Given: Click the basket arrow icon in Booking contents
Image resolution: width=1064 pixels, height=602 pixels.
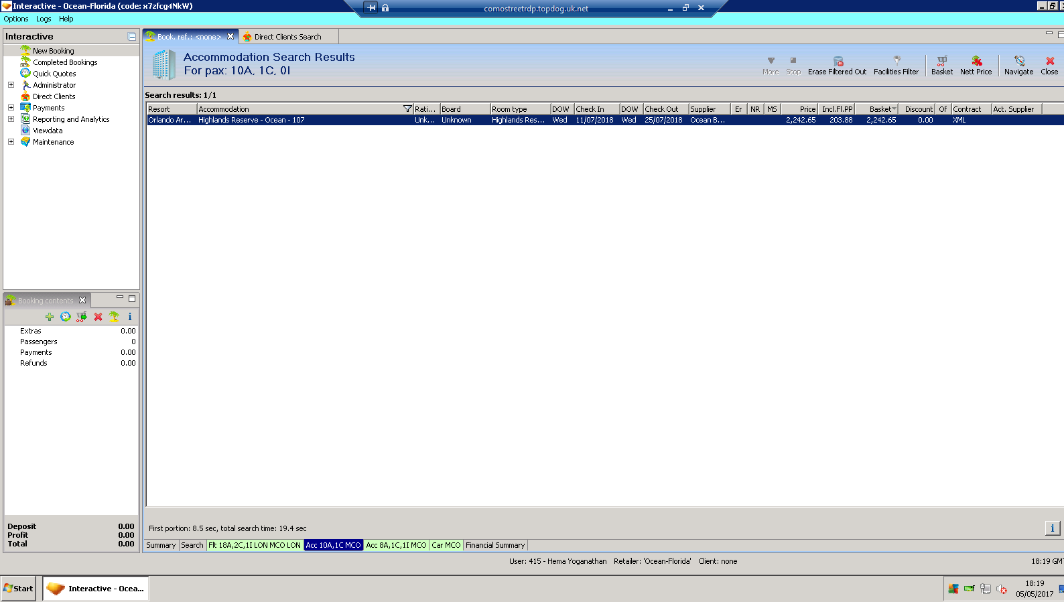Looking at the screenshot, I should click(82, 317).
